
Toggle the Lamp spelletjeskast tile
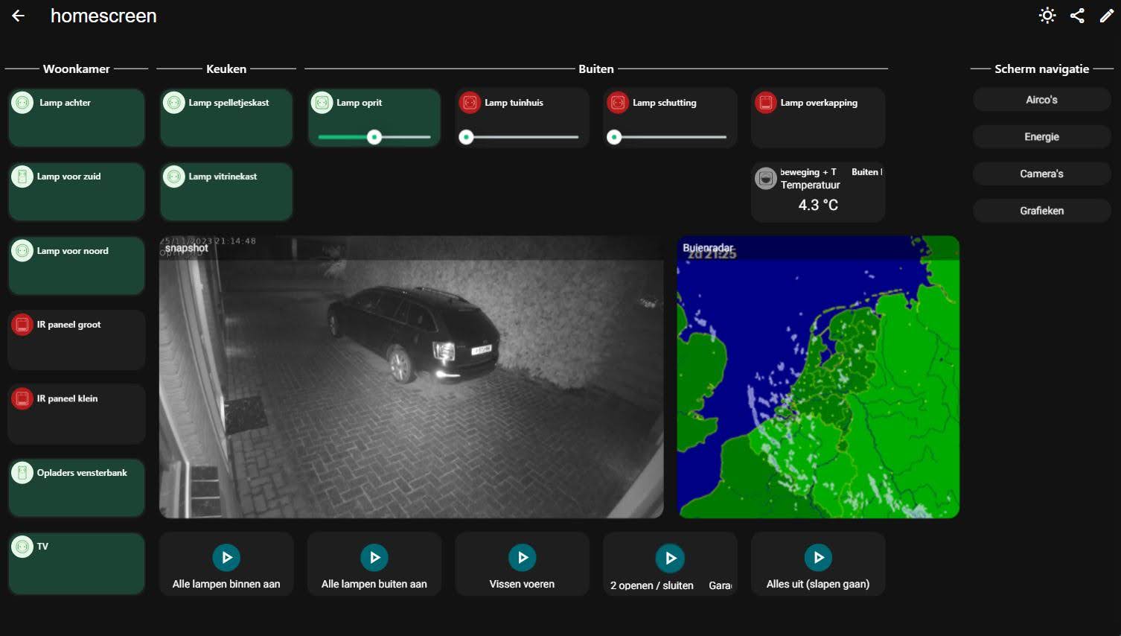[226, 118]
